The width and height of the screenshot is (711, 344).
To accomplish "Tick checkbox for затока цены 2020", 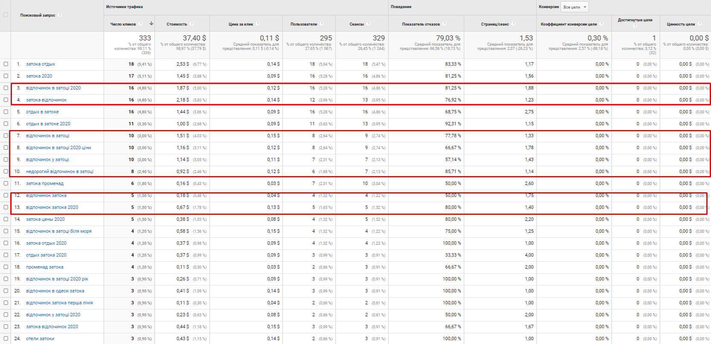I will coord(6,219).
